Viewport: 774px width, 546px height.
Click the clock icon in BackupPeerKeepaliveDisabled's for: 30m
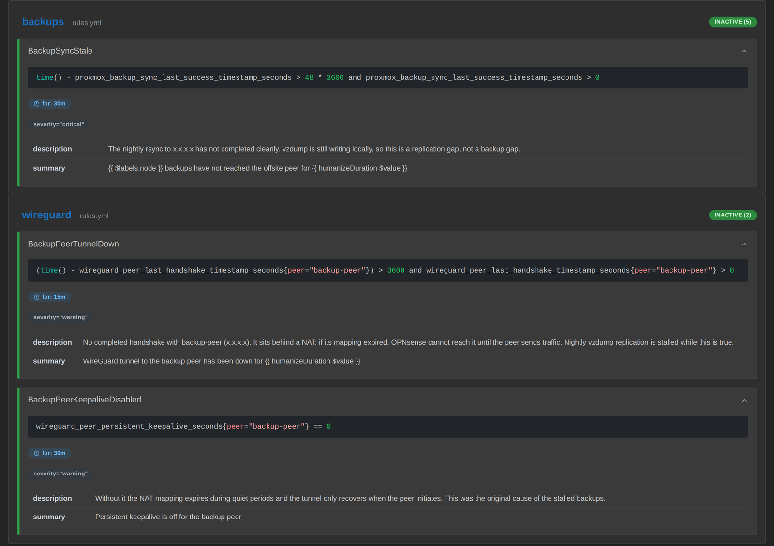(x=37, y=453)
